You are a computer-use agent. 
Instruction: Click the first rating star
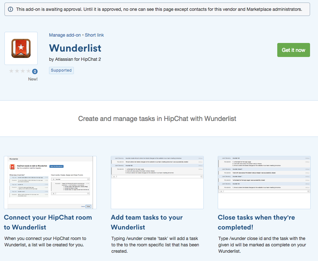tap(11, 71)
